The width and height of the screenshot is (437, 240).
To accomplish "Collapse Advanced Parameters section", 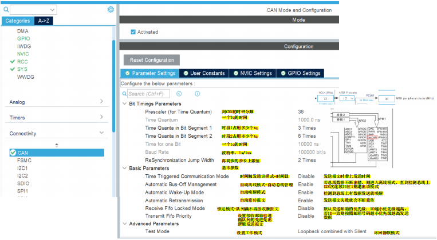I will (125, 223).
